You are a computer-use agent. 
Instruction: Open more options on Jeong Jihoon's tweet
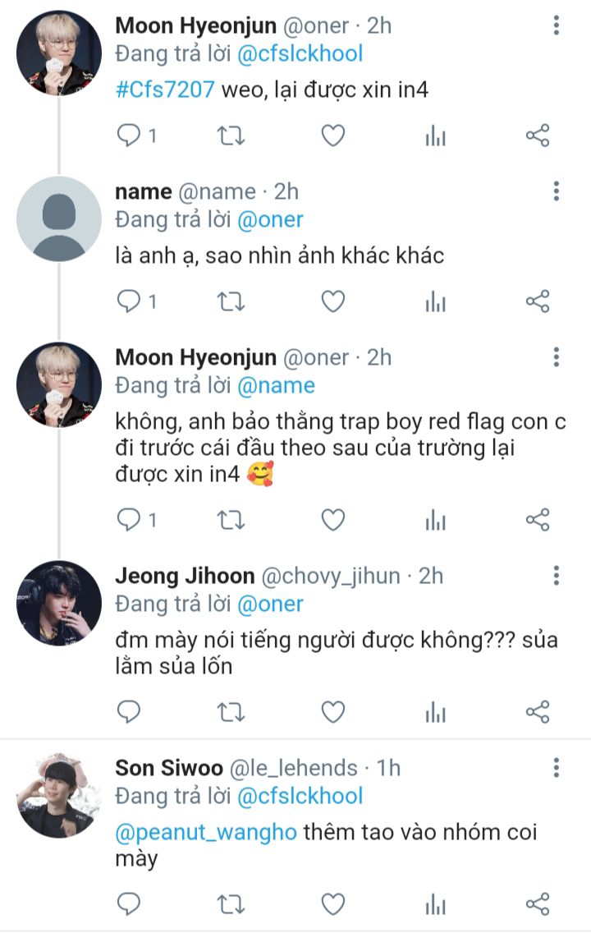(x=557, y=576)
